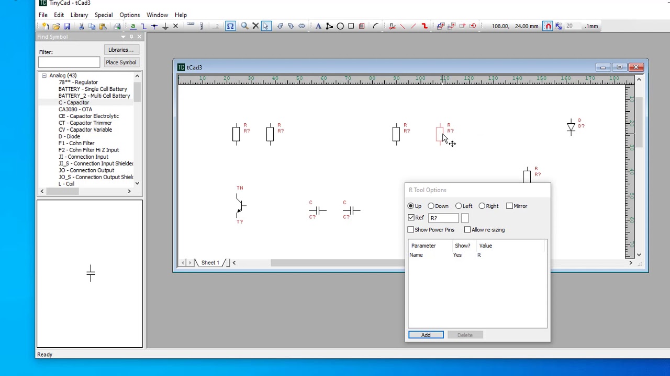Select the junction tool

tap(154, 26)
